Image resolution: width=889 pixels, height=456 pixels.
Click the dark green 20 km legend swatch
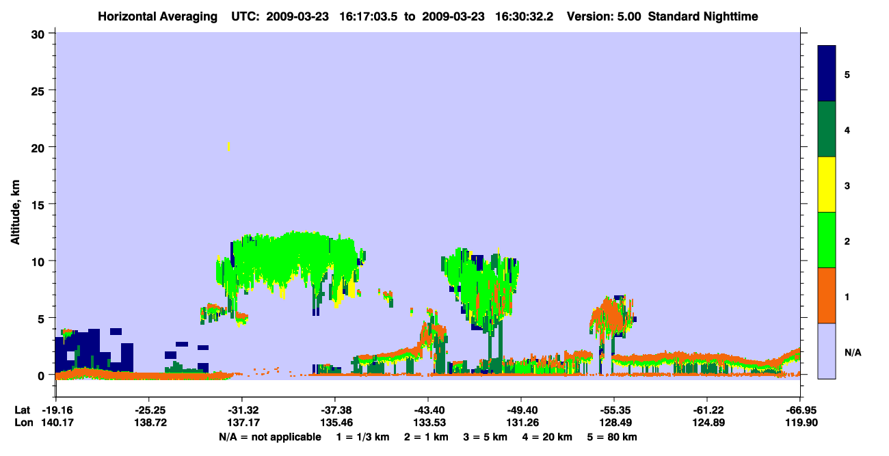click(x=827, y=129)
